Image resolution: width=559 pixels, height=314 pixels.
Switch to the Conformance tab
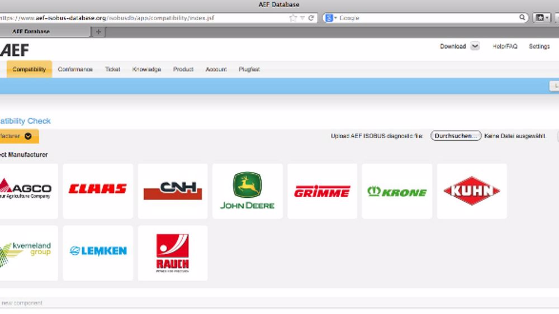click(75, 69)
